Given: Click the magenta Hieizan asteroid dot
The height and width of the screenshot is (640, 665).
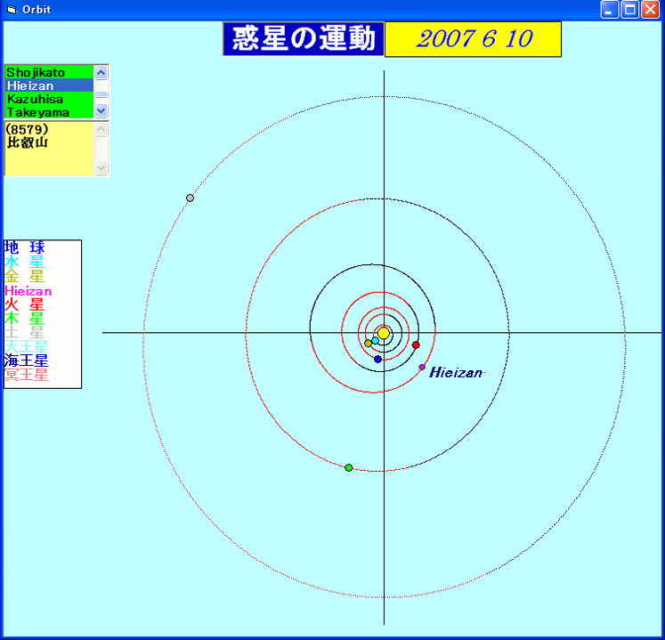Looking at the screenshot, I should coord(422,367).
